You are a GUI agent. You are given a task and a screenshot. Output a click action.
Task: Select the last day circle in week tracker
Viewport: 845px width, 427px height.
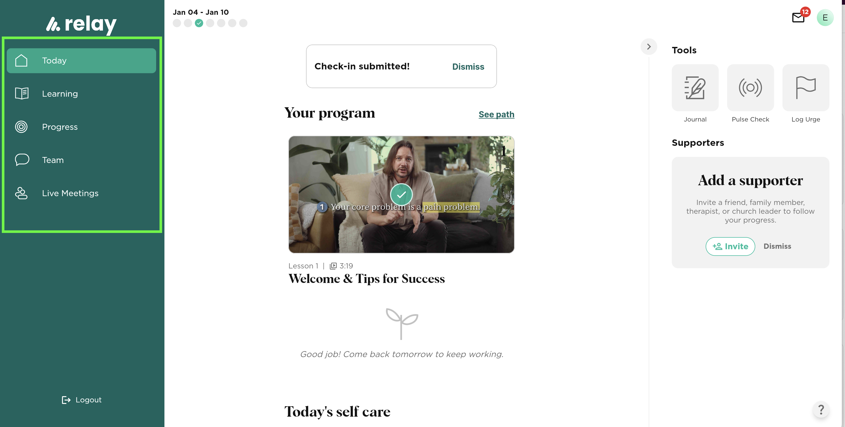243,23
